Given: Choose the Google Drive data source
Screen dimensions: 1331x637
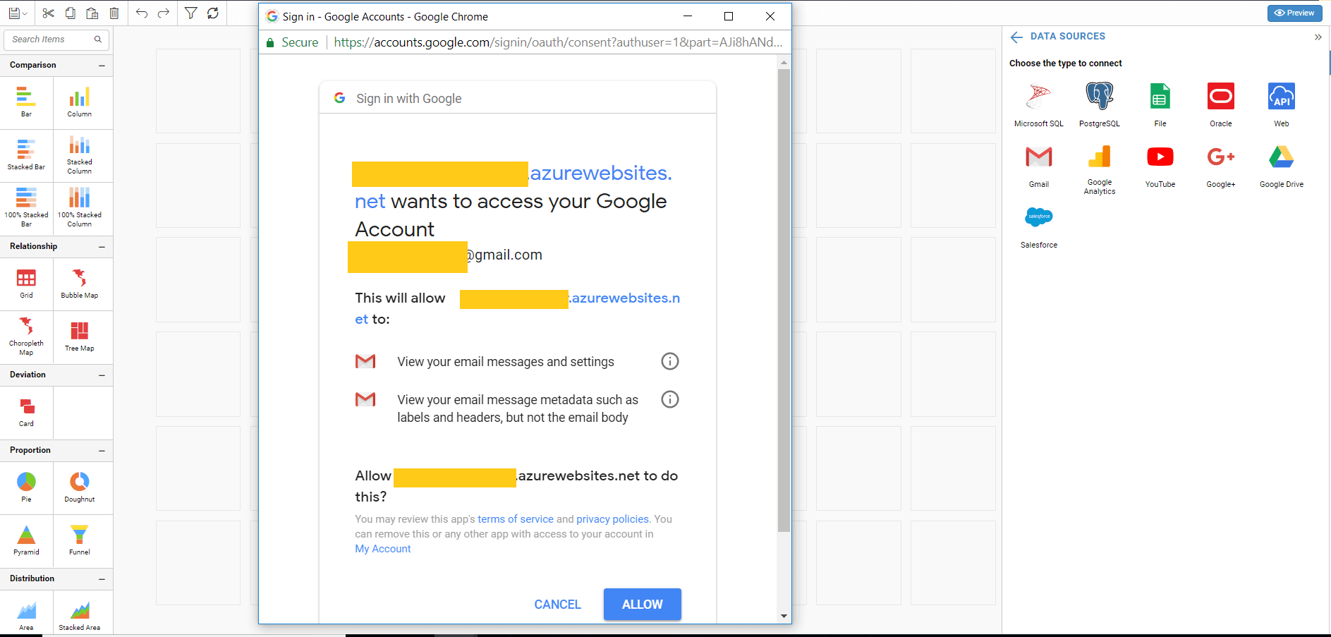Looking at the screenshot, I should (x=1281, y=157).
